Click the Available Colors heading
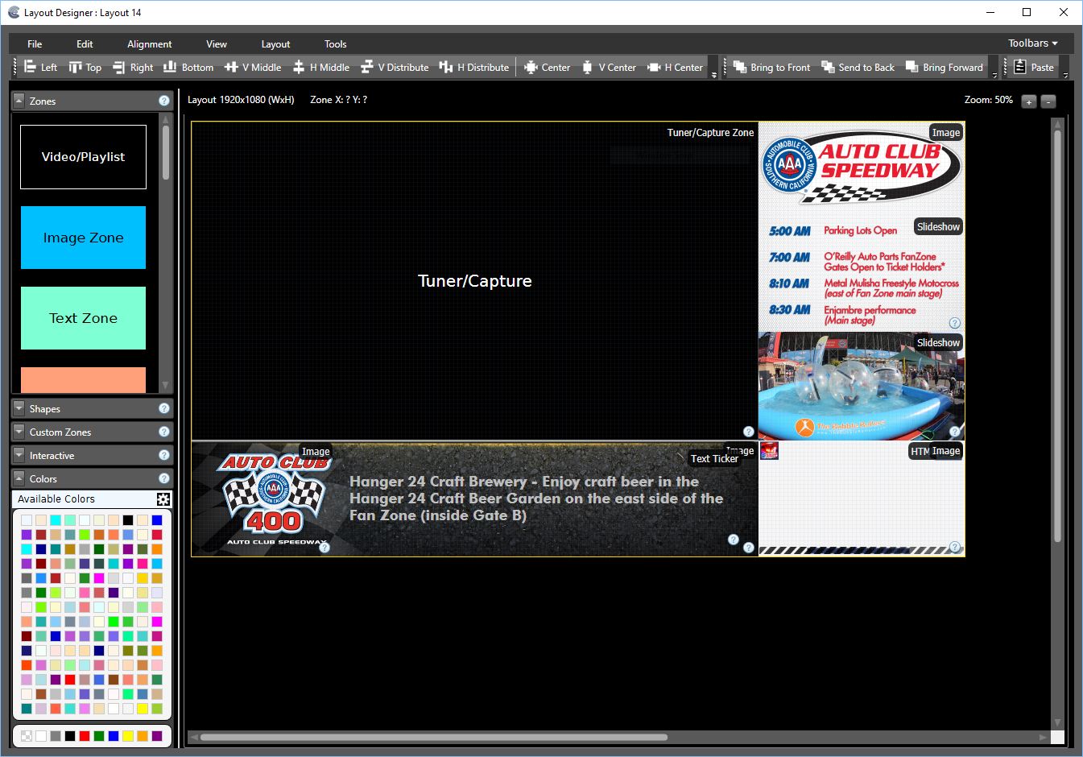The image size is (1083, 757). [x=56, y=499]
